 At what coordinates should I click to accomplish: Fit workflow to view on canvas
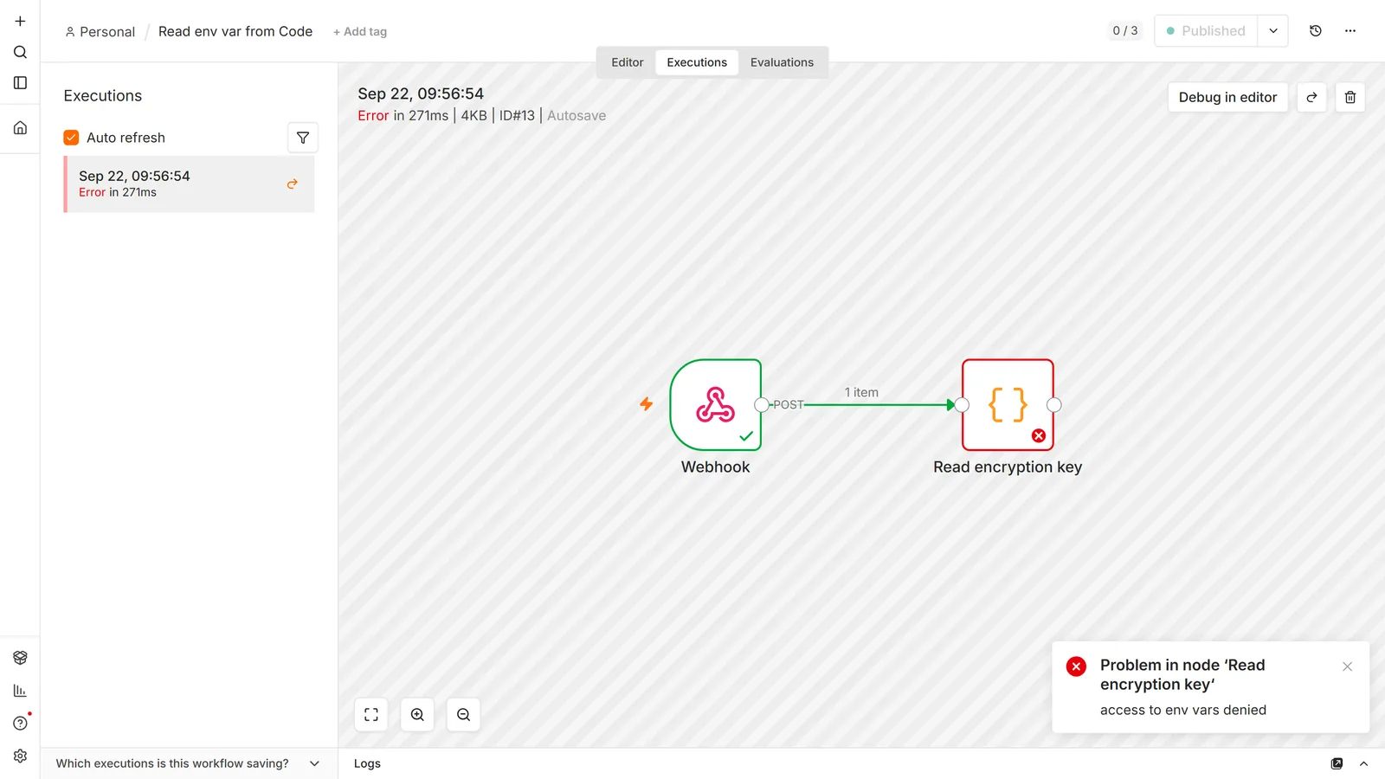pyautogui.click(x=371, y=715)
